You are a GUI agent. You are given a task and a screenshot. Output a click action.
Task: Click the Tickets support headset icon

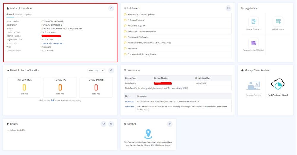tap(104, 124)
